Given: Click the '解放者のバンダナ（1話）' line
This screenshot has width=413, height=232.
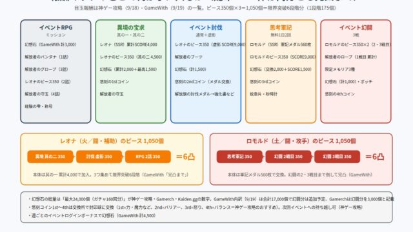Looking at the screenshot, I should coord(46,57).
